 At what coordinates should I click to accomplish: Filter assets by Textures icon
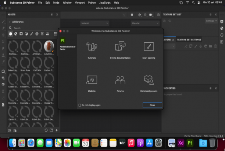[42, 34]
